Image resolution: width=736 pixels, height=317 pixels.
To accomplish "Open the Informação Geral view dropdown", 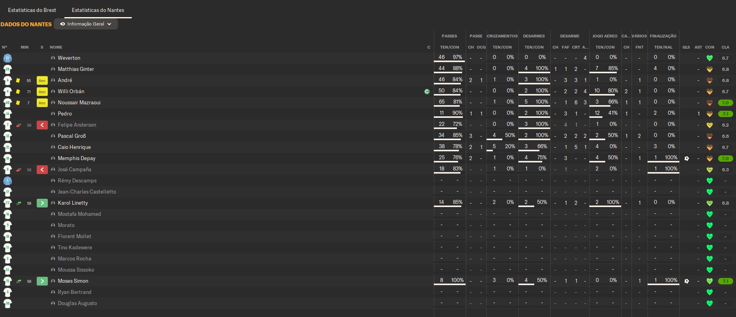I will point(86,24).
